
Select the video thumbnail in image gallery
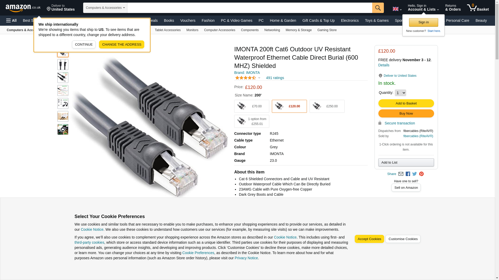[x=63, y=129]
